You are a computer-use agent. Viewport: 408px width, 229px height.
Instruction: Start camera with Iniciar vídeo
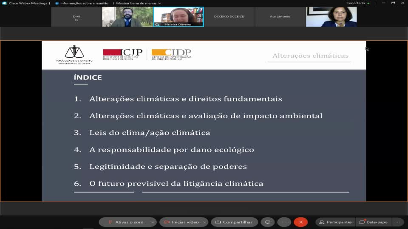coord(182,222)
